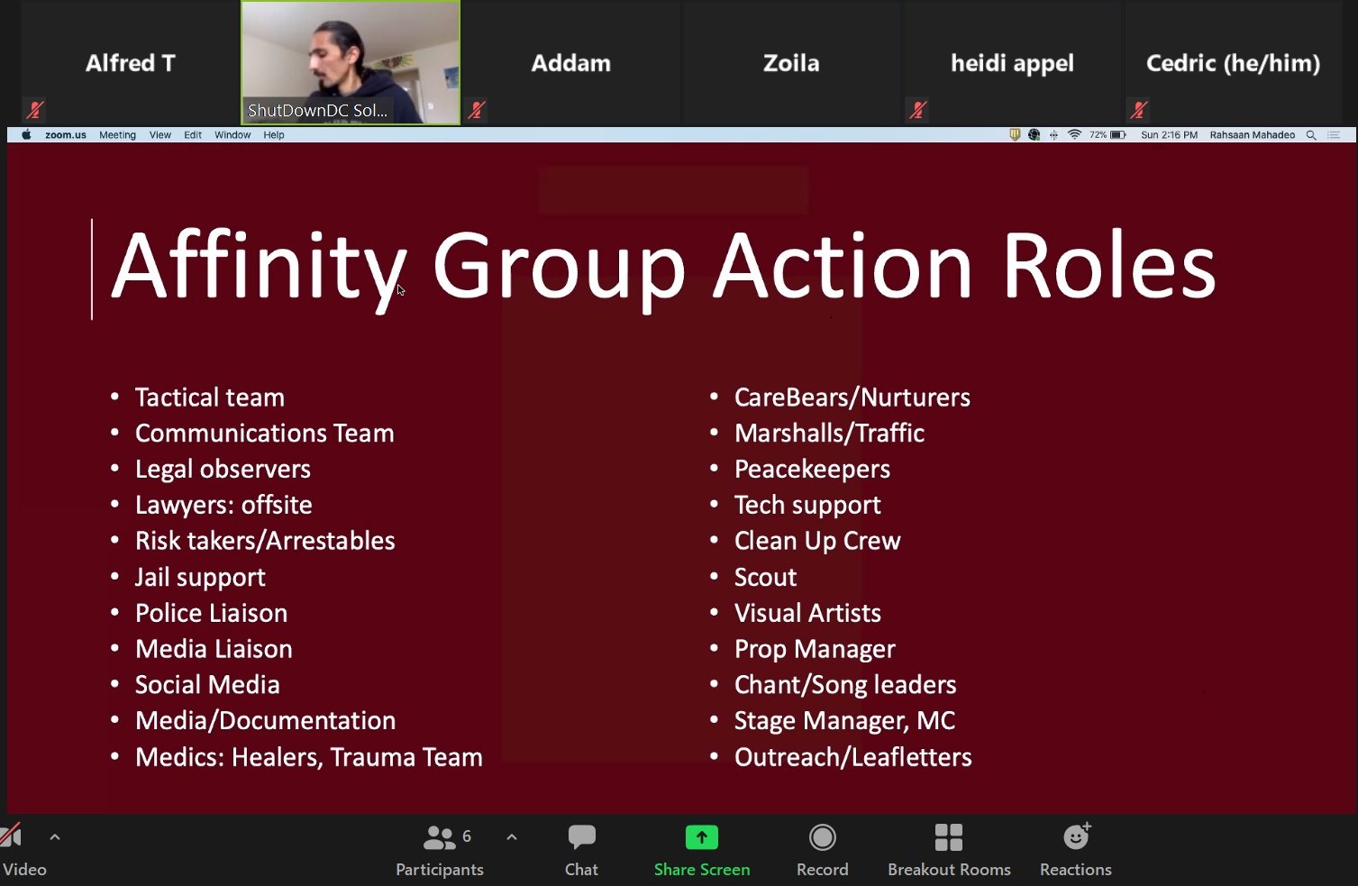Select Zoila participant tile
Screen dimensions: 1358x886
[791, 62]
